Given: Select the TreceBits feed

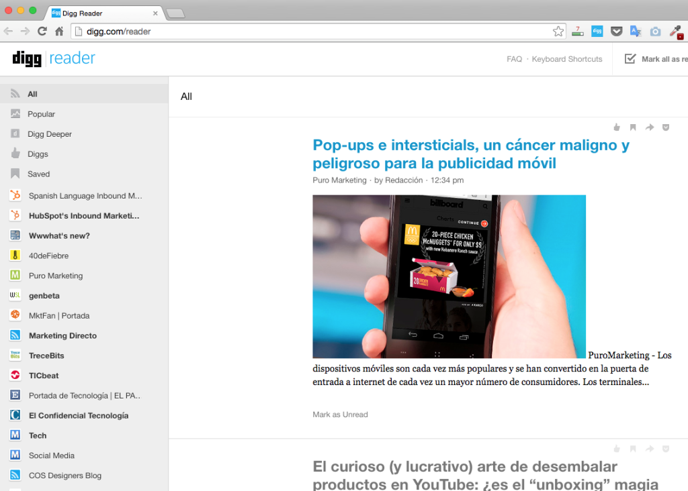Looking at the screenshot, I should click(84, 356).
